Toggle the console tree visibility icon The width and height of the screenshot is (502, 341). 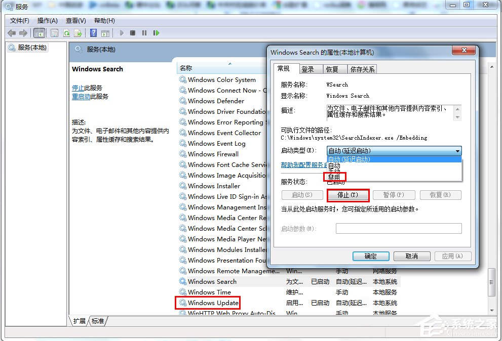click(x=39, y=32)
